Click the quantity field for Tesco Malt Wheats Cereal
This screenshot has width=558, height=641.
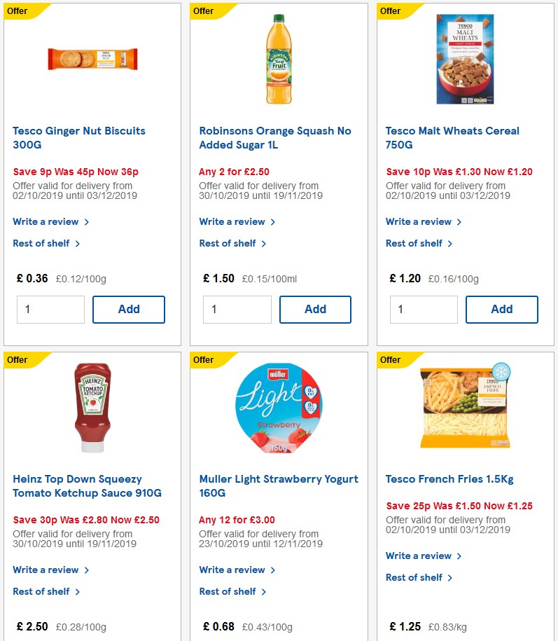pyautogui.click(x=424, y=309)
